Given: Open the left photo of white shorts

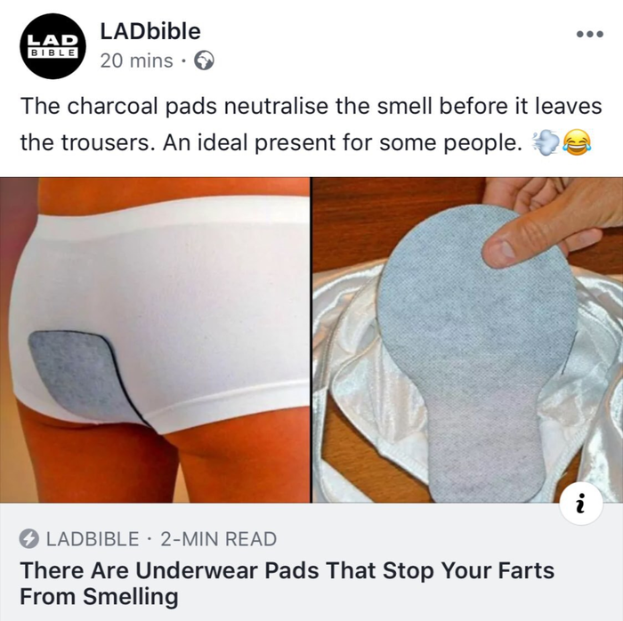Looking at the screenshot, I should click(155, 340).
